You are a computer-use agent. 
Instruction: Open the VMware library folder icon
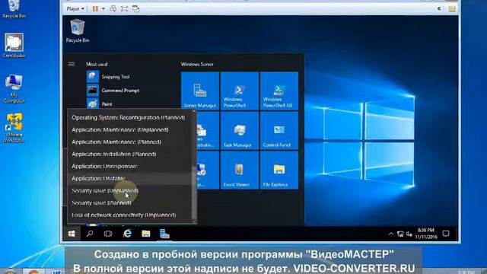[x=452, y=8]
